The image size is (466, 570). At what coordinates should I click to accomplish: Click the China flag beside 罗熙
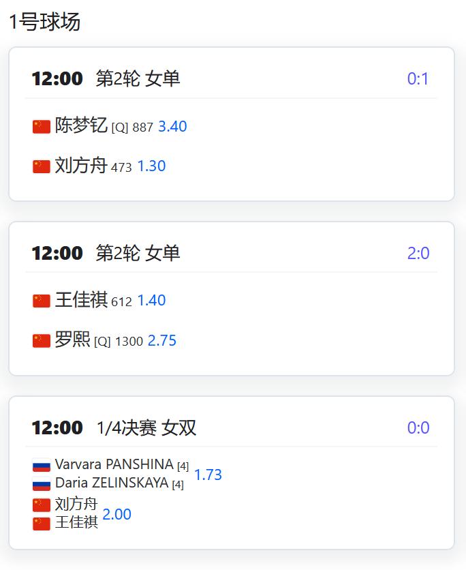tap(42, 341)
